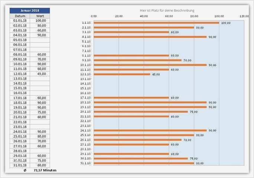Viewport: 254px width, 178px height.
Task: Click the 60,00 axis tick label
Action: 169,16
